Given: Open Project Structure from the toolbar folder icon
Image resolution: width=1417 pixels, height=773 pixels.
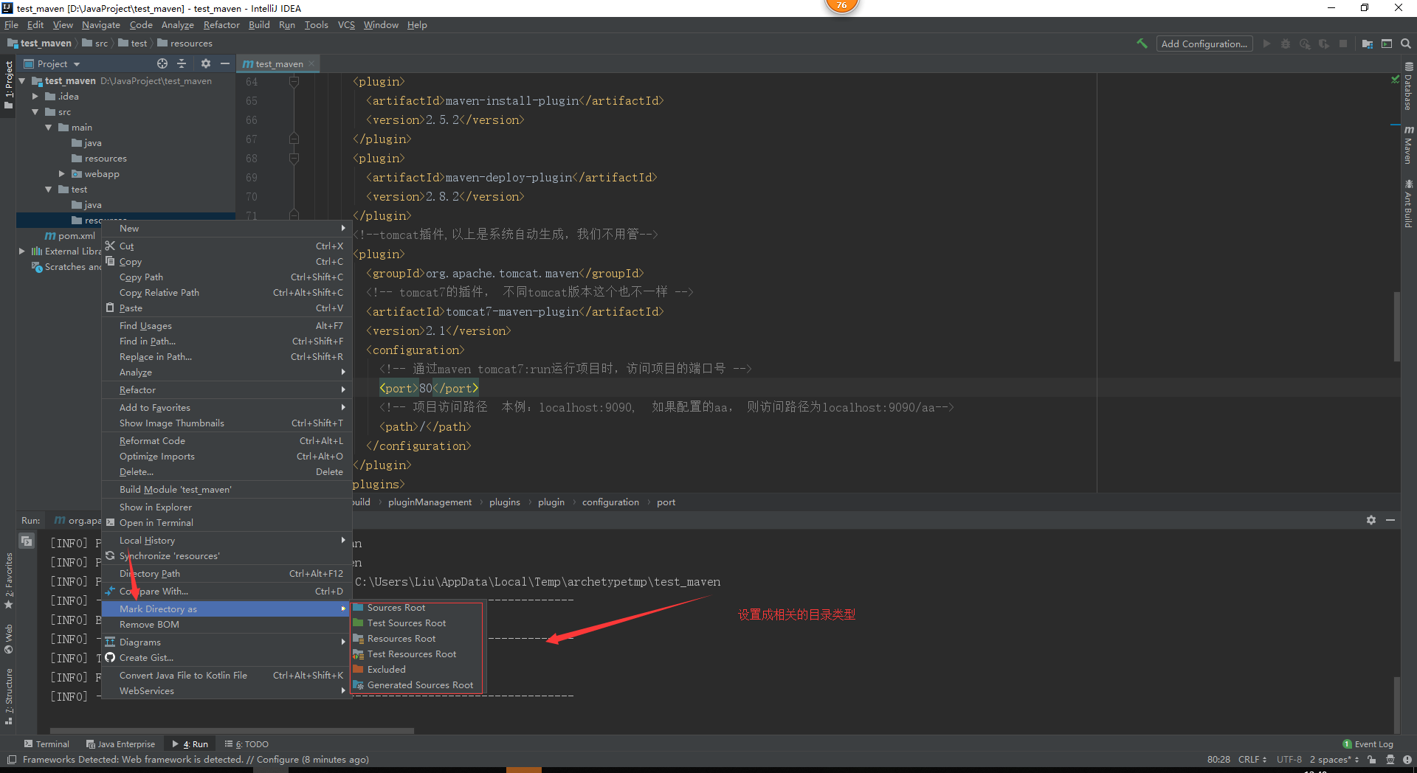Looking at the screenshot, I should [1367, 44].
